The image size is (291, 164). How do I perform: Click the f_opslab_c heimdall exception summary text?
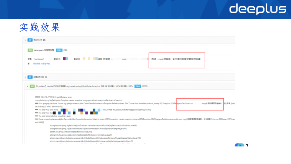(84, 86)
